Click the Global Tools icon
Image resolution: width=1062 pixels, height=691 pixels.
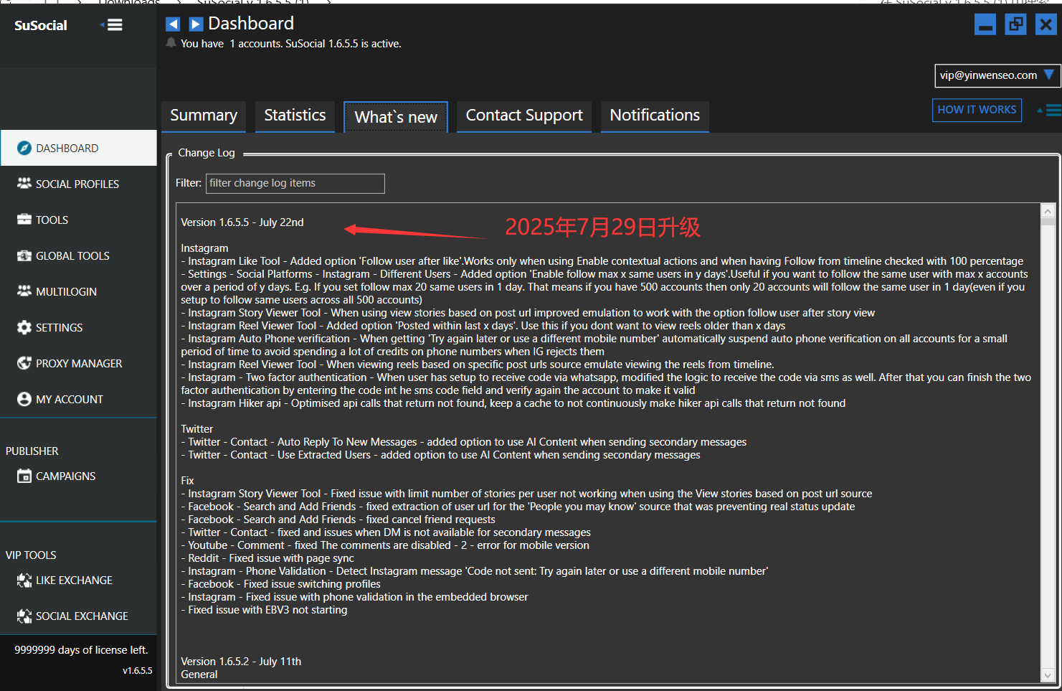pos(24,255)
